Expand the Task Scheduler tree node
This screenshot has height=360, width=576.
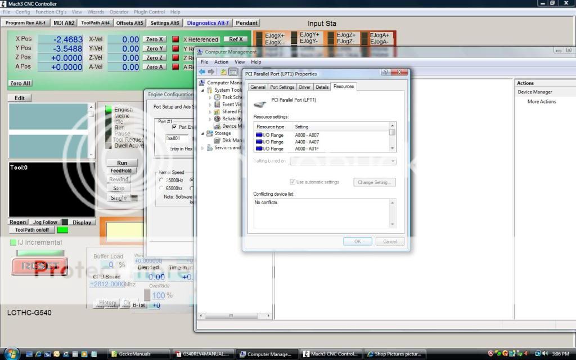click(x=210, y=97)
